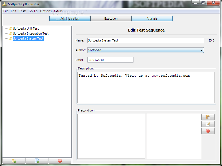This screenshot has width=222, height=166.
Task: Select Softpedia Integration Test in the tree
Action: click(31, 33)
